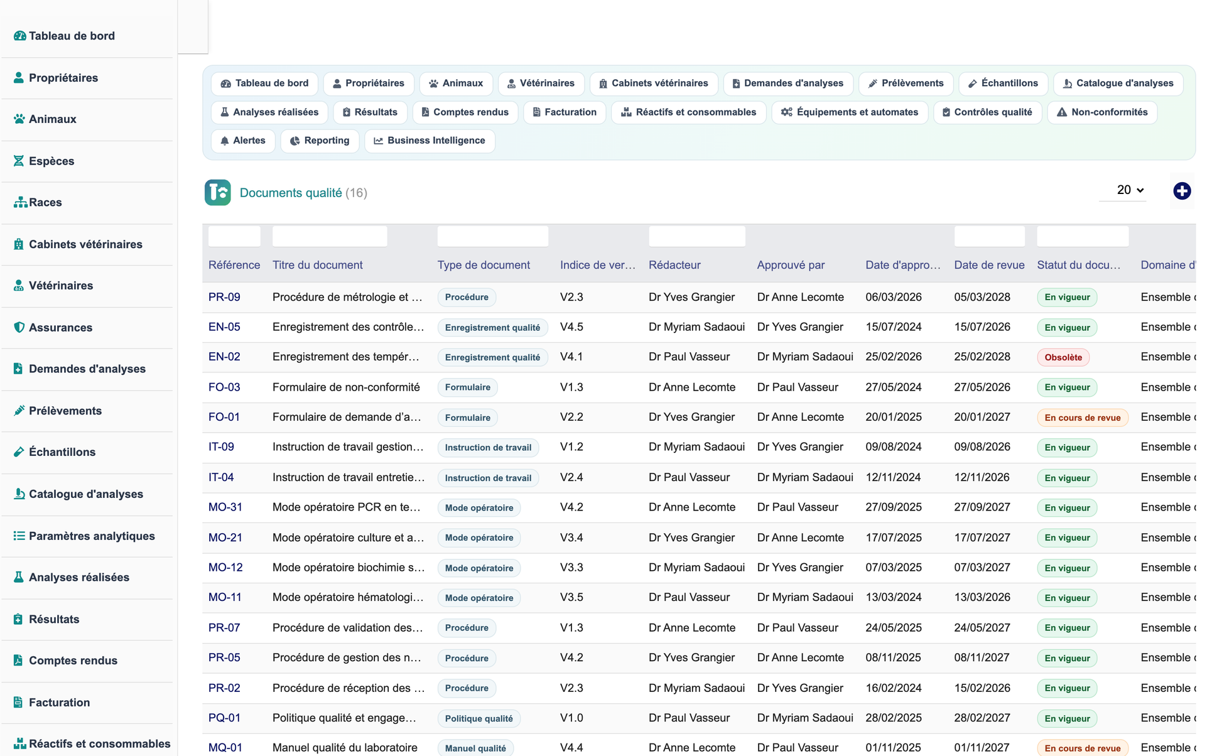
Task: Open document reference FO-03
Action: (224, 387)
